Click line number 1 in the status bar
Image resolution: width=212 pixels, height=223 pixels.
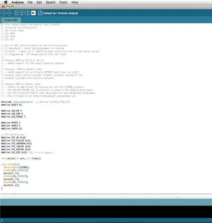coord(2,220)
